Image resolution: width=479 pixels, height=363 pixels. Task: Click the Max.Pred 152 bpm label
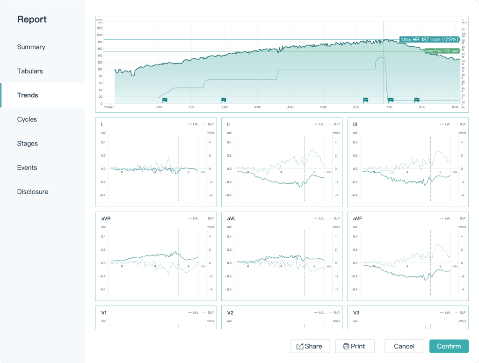point(442,51)
